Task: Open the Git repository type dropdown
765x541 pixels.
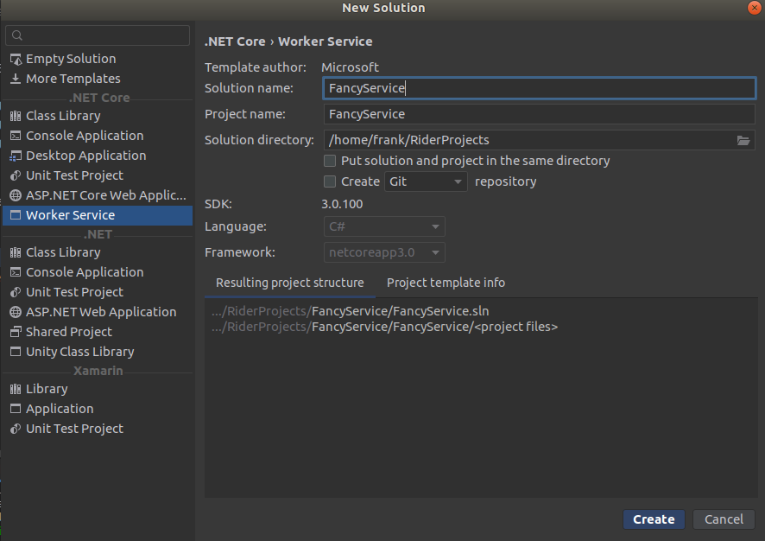Action: [427, 181]
